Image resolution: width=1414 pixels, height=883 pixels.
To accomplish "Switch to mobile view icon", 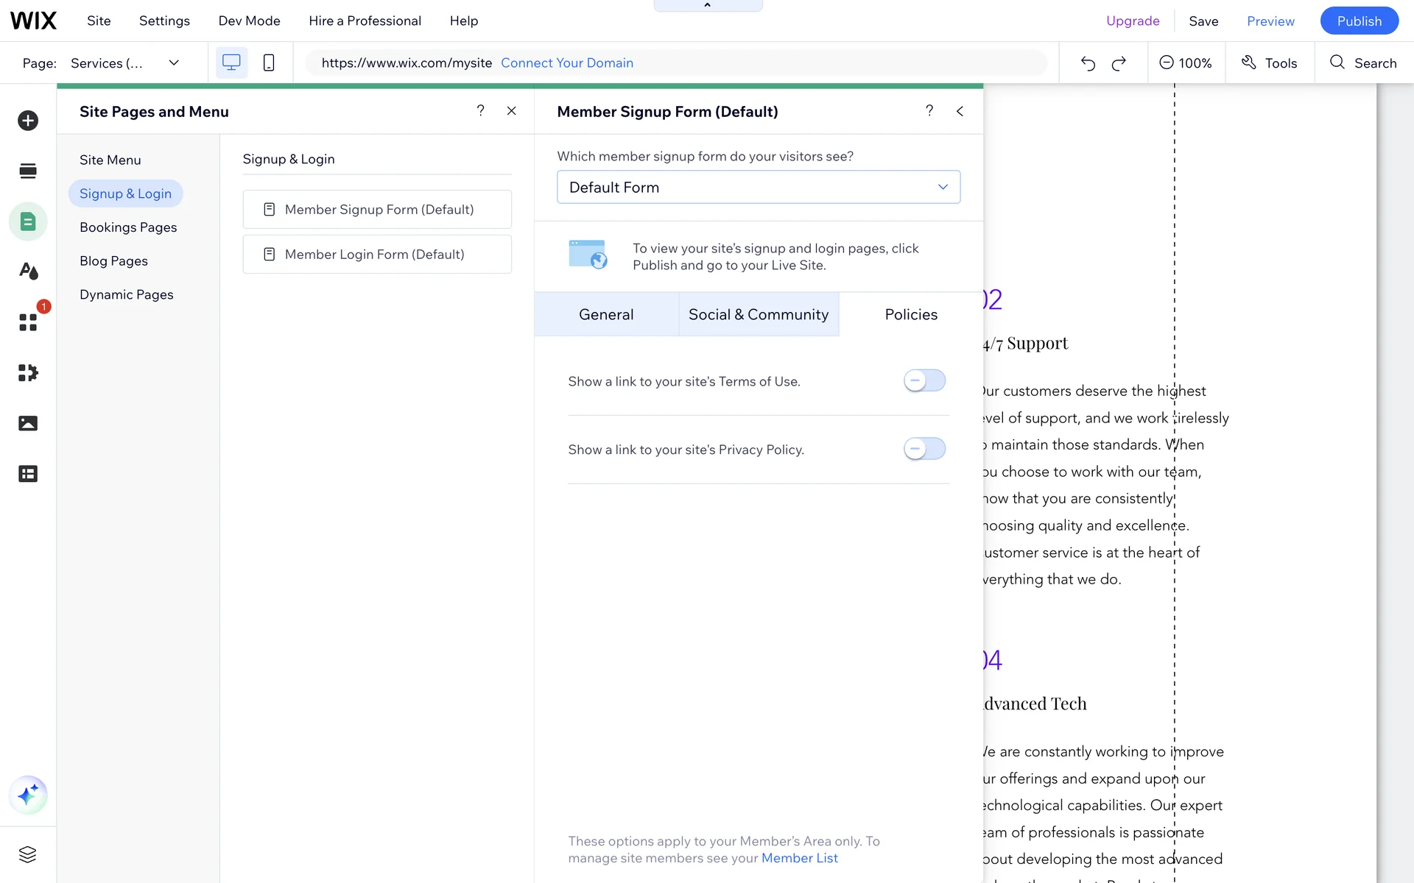I will (269, 63).
